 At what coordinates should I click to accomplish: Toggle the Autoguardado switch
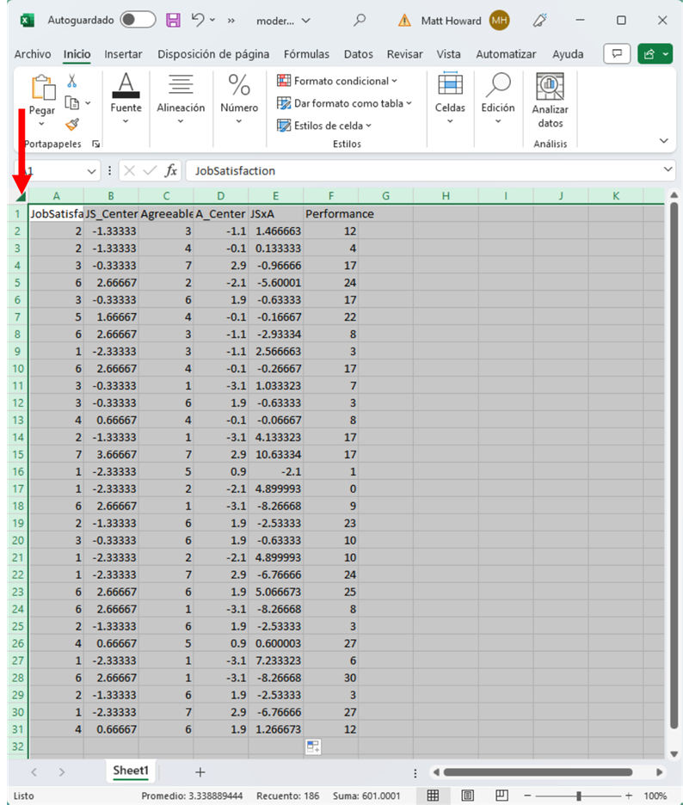(x=138, y=20)
